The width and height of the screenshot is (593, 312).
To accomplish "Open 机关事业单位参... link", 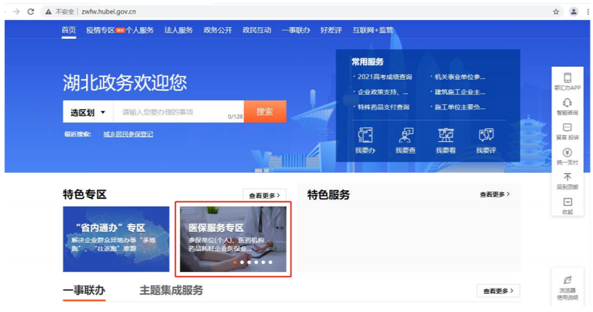I will [460, 77].
